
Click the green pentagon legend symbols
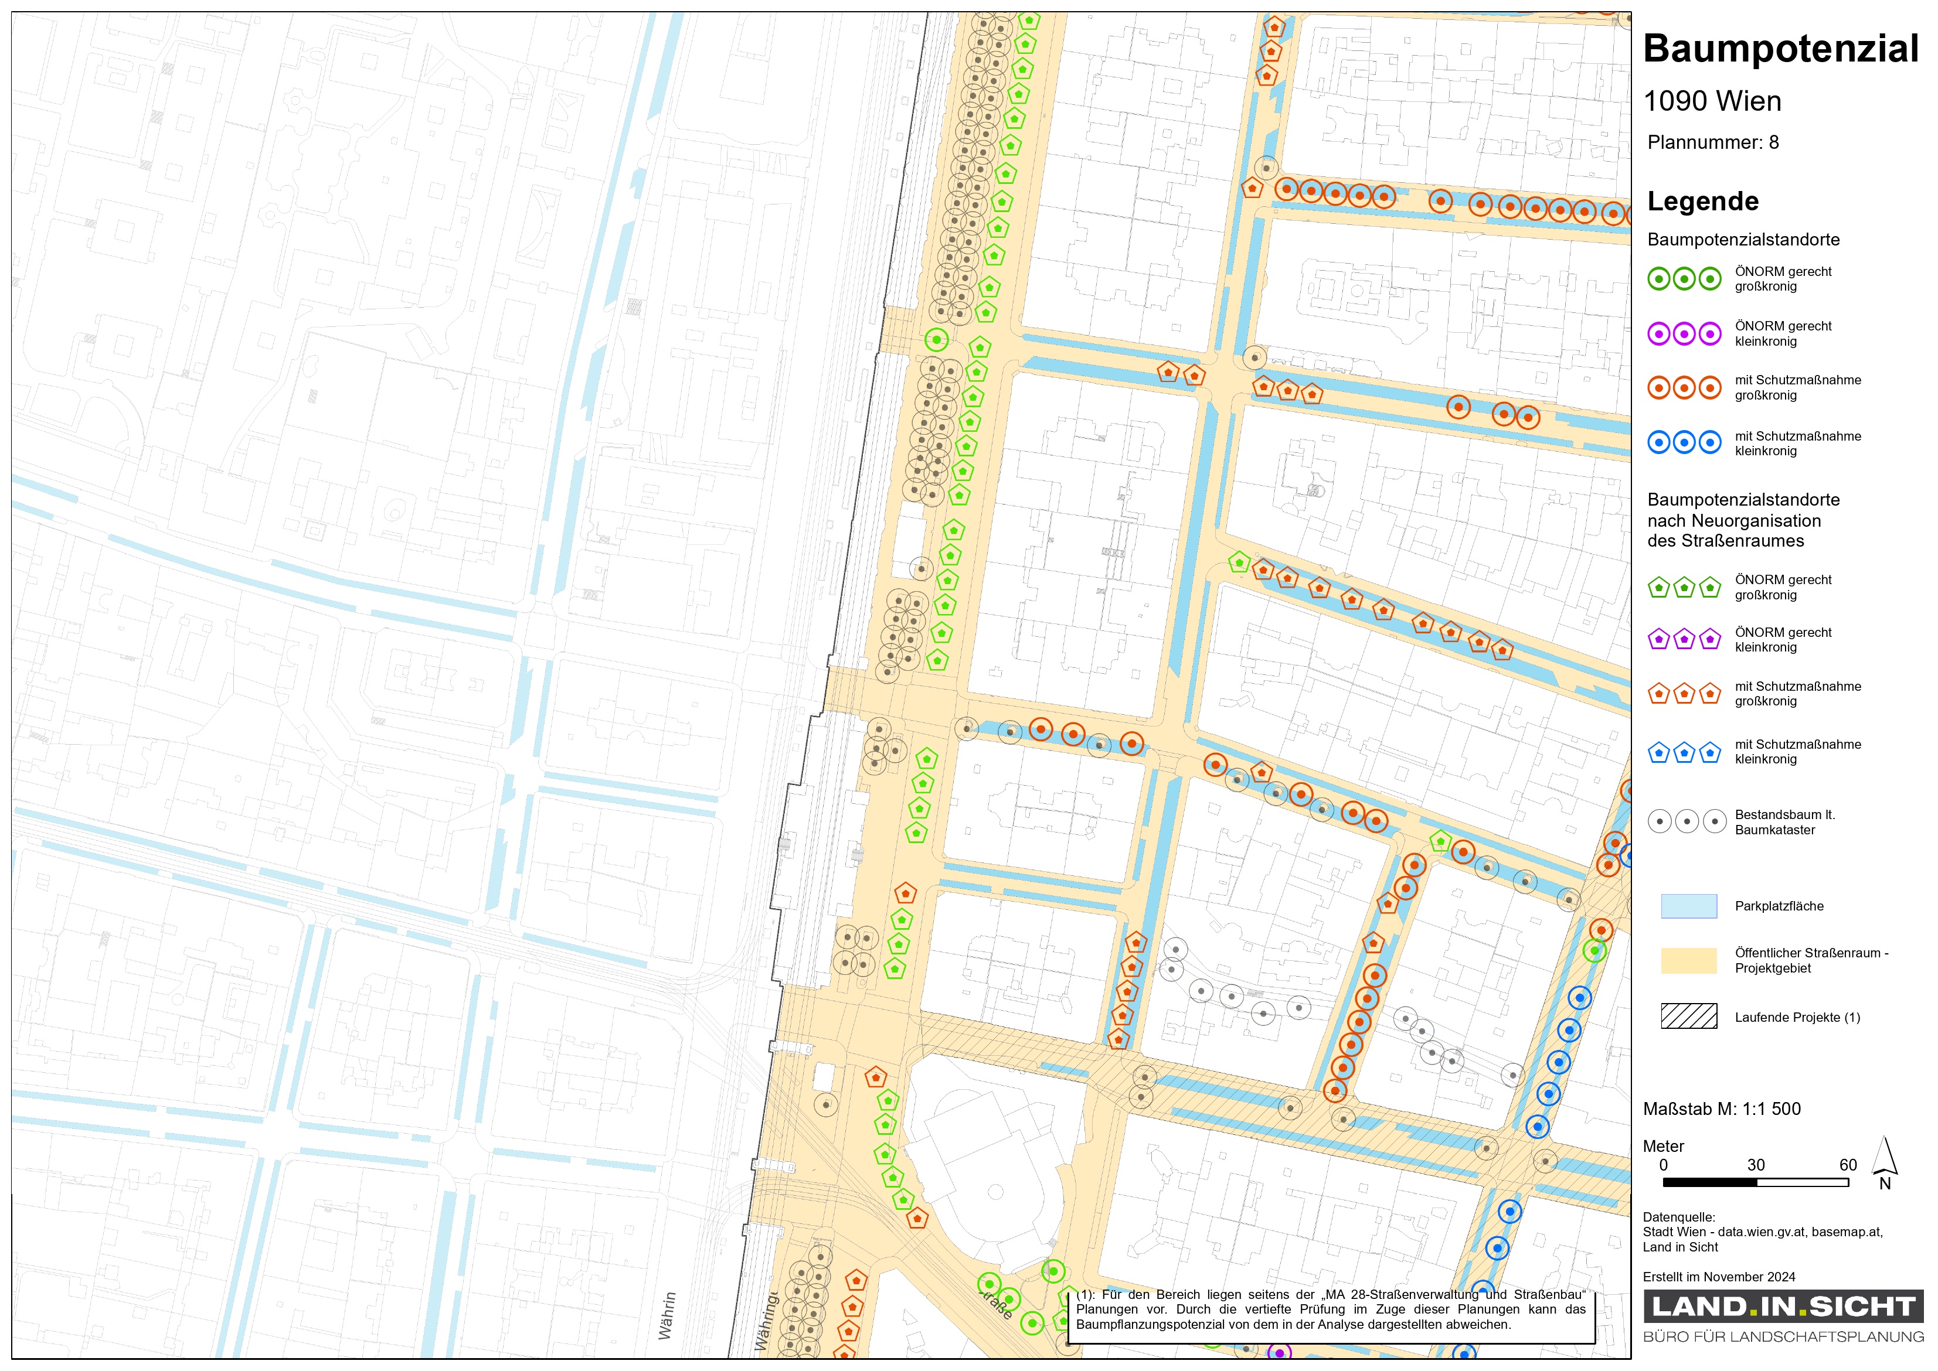coord(1684,586)
